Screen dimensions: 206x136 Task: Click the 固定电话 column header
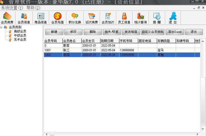[x=148, y=41]
